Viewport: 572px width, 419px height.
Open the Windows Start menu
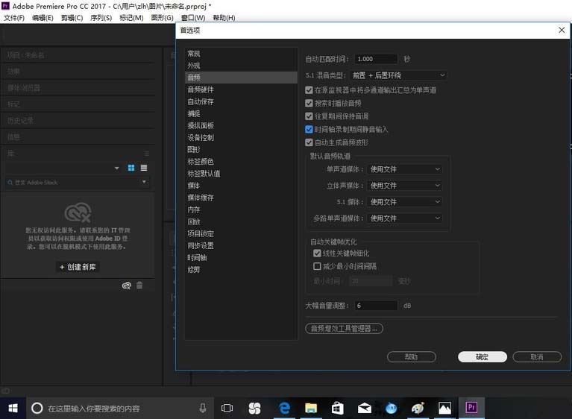[13, 408]
